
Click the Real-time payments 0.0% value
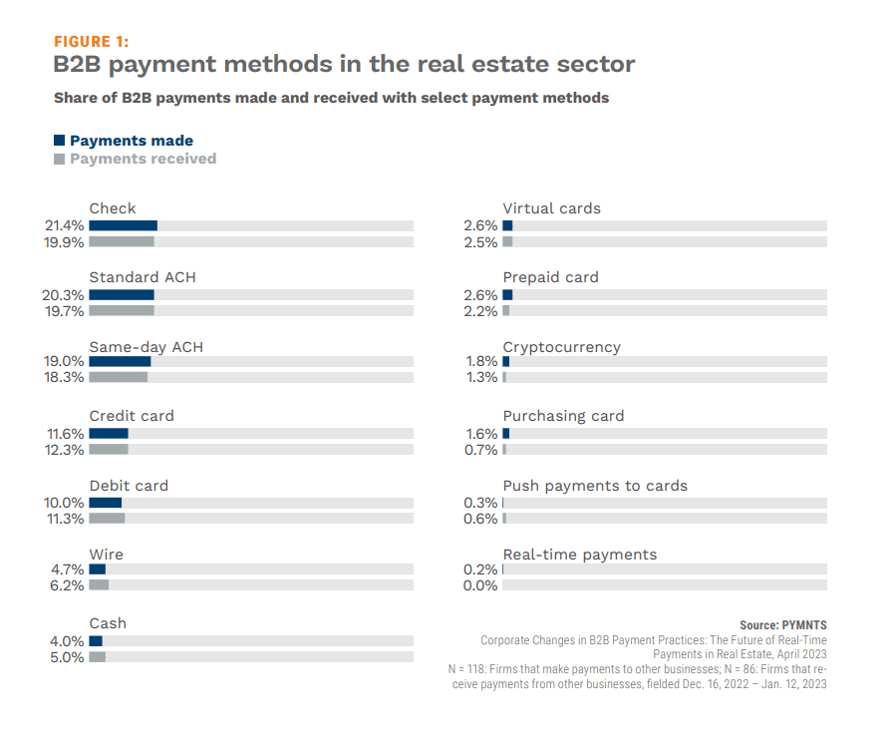tap(480, 585)
